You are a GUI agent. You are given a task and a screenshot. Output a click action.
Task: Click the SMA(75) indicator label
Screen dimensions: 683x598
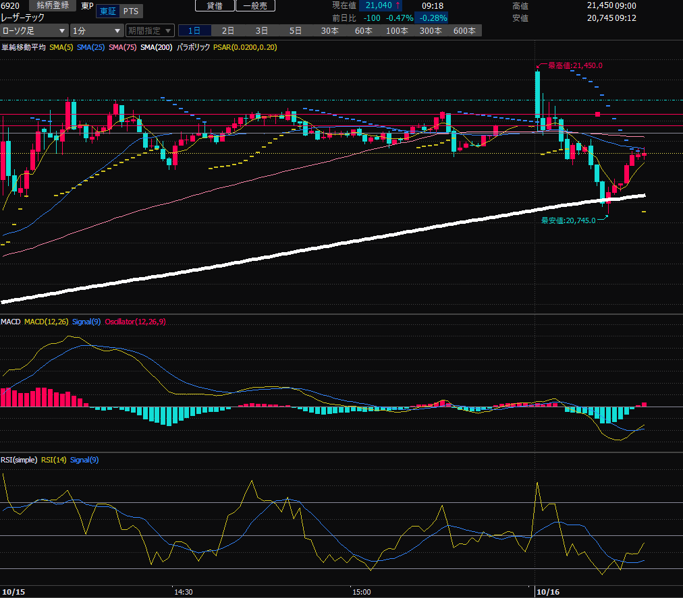pyautogui.click(x=122, y=47)
